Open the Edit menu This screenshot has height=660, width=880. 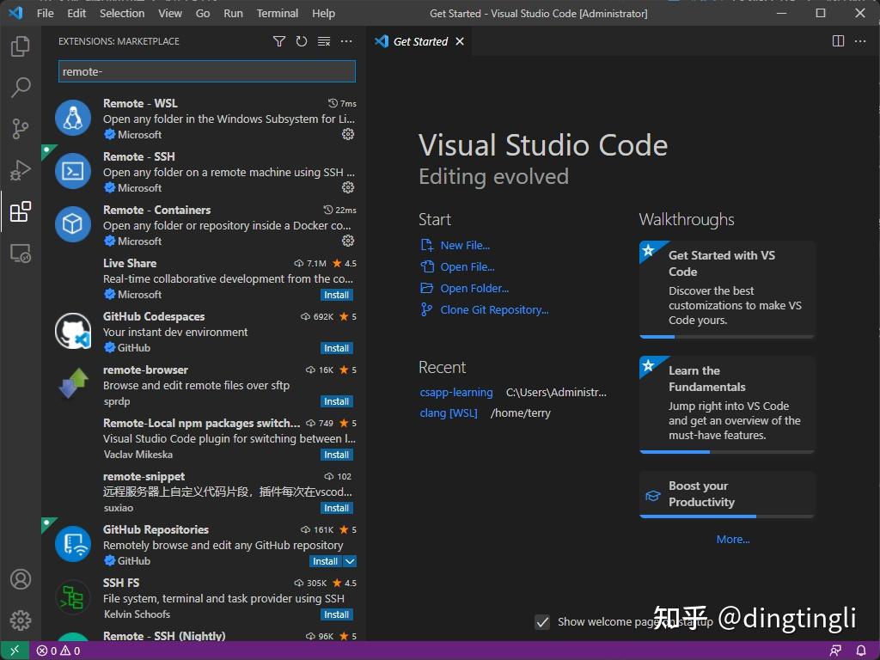pos(76,13)
